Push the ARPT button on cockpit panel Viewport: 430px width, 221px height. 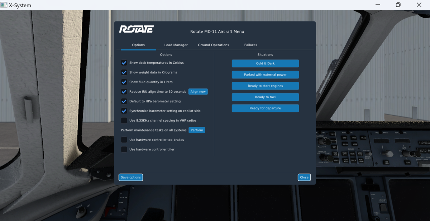click(336, 161)
